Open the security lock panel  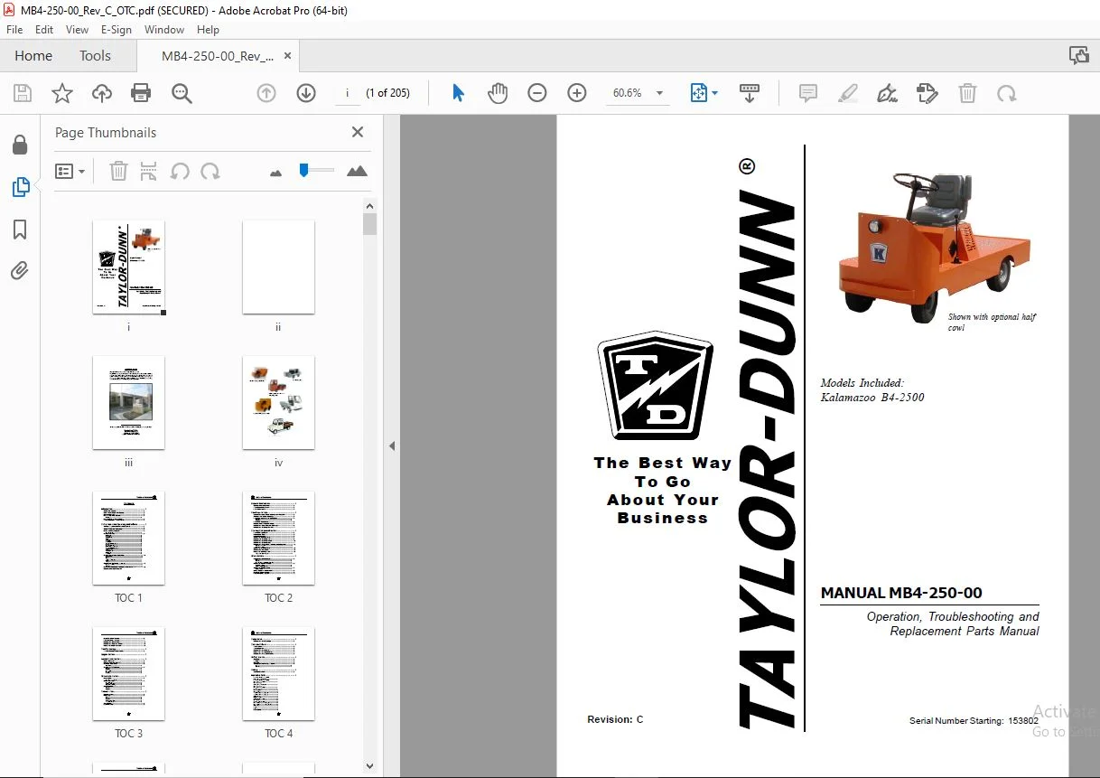point(20,145)
